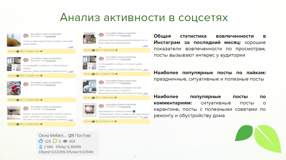Expand "Еще" link in the right-column 20.04.2020 post
This screenshot has width=286, height=160.
(145, 70)
